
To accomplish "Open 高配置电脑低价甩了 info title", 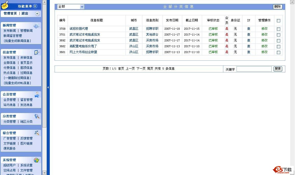I will (x=83, y=46).
